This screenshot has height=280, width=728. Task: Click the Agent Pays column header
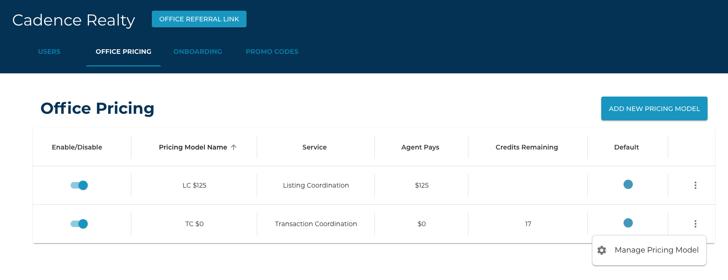coord(420,147)
